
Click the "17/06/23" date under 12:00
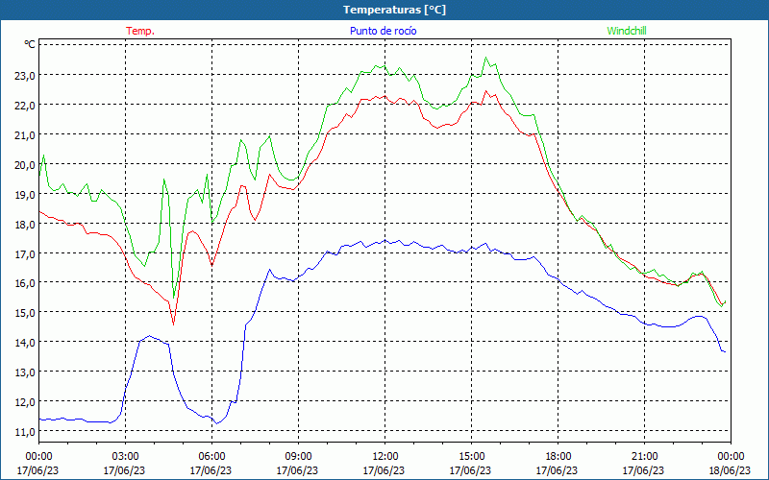[x=384, y=470]
